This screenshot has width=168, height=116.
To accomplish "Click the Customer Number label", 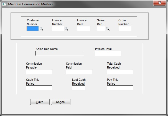I will pyautogui.click(x=33, y=22).
